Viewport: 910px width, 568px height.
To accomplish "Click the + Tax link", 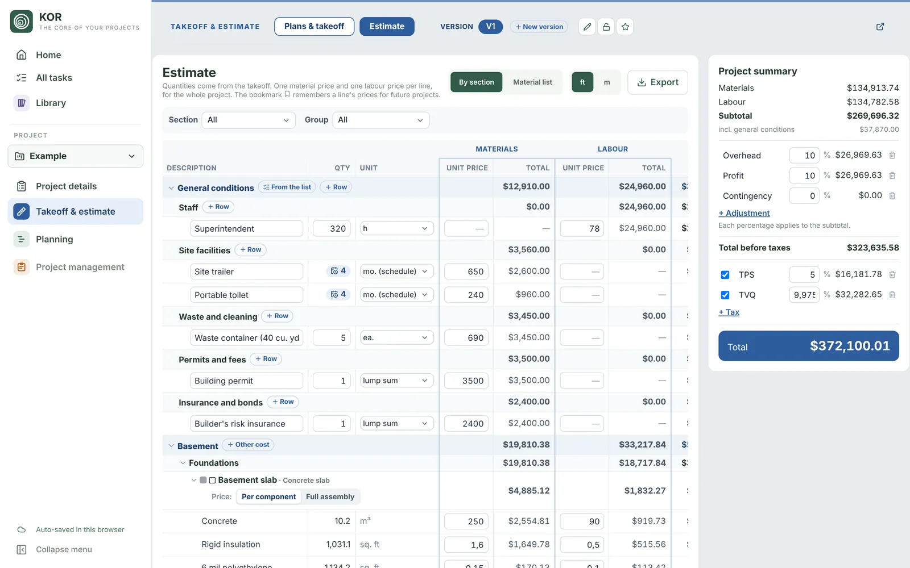I will tap(729, 312).
